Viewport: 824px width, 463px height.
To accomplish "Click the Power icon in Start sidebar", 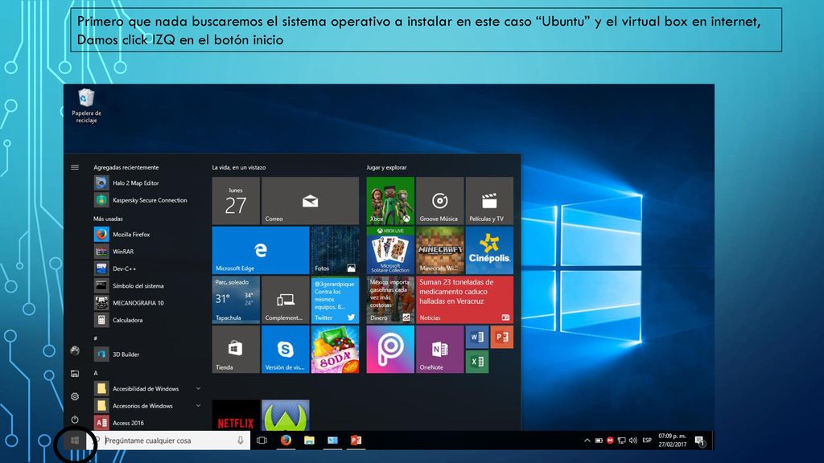I will 75,420.
